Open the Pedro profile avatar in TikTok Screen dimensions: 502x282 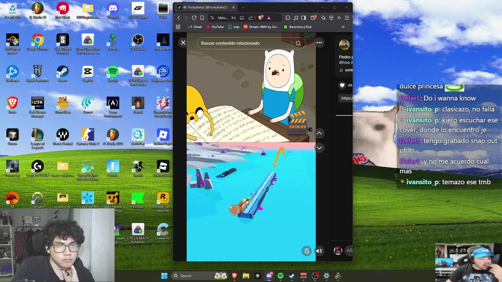pyautogui.click(x=344, y=45)
